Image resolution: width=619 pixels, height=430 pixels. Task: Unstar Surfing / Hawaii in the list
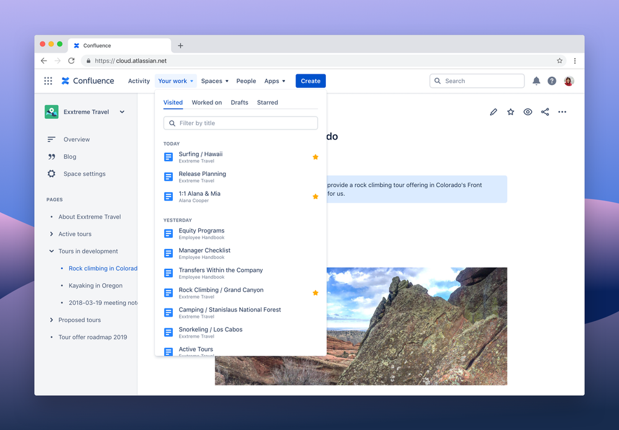[315, 157]
